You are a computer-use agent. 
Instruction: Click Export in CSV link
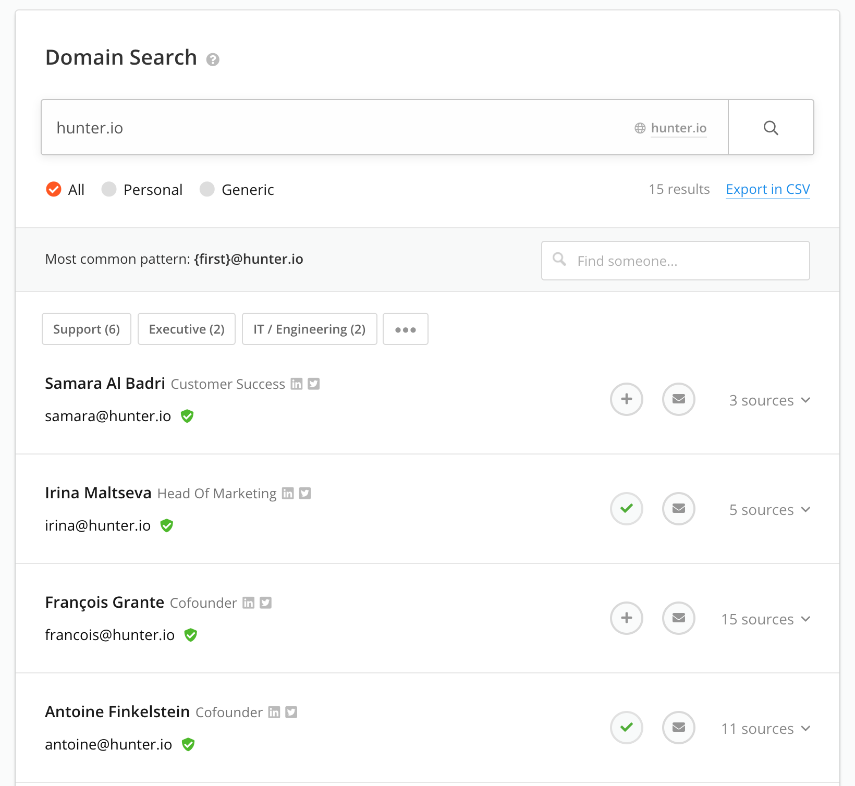[x=768, y=189]
